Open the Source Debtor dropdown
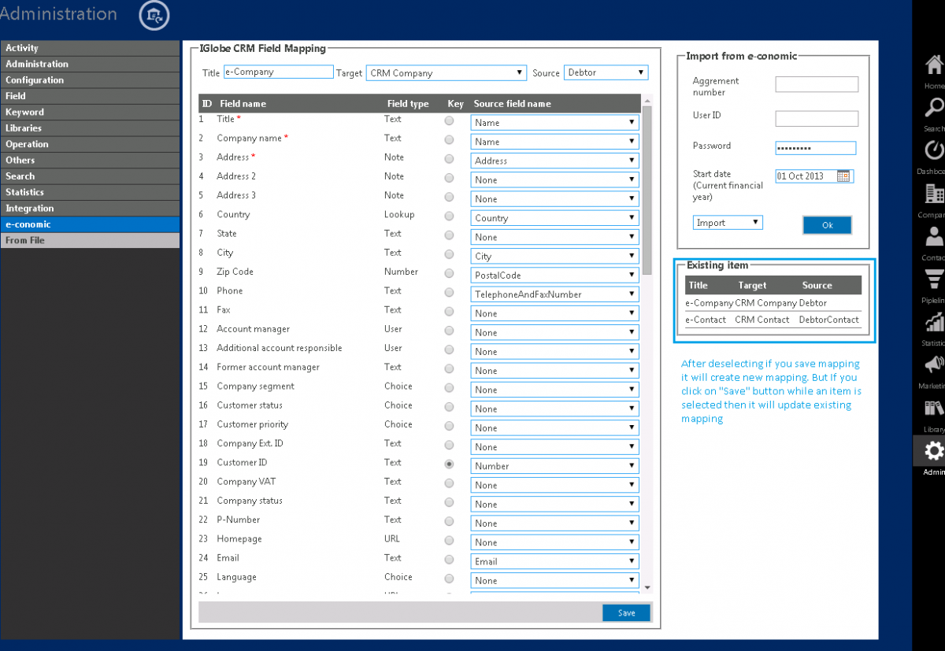945x651 pixels. [x=606, y=72]
